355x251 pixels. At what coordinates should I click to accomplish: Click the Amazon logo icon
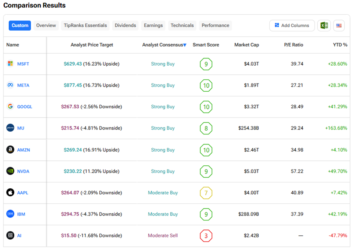[x=11, y=150]
